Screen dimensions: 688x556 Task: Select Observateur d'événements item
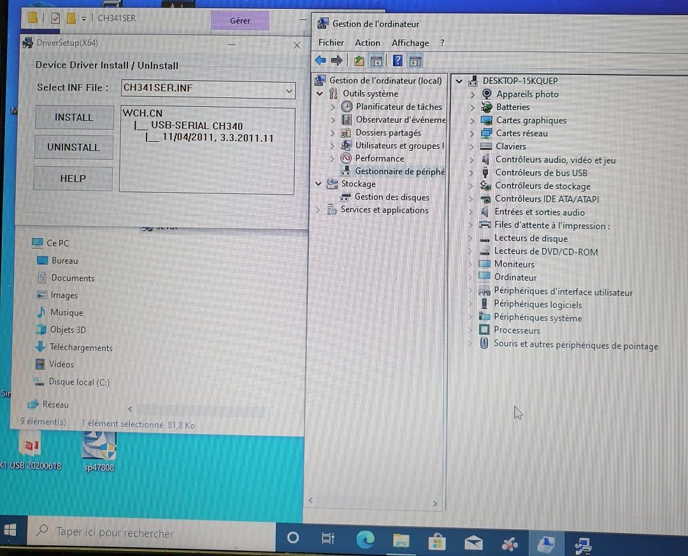pyautogui.click(x=401, y=120)
